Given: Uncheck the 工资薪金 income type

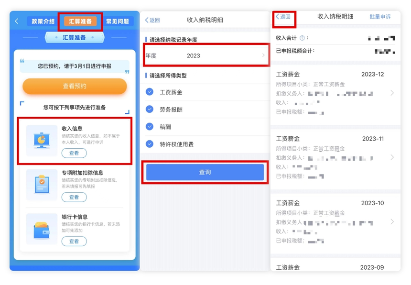Looking at the screenshot, I should (150, 92).
